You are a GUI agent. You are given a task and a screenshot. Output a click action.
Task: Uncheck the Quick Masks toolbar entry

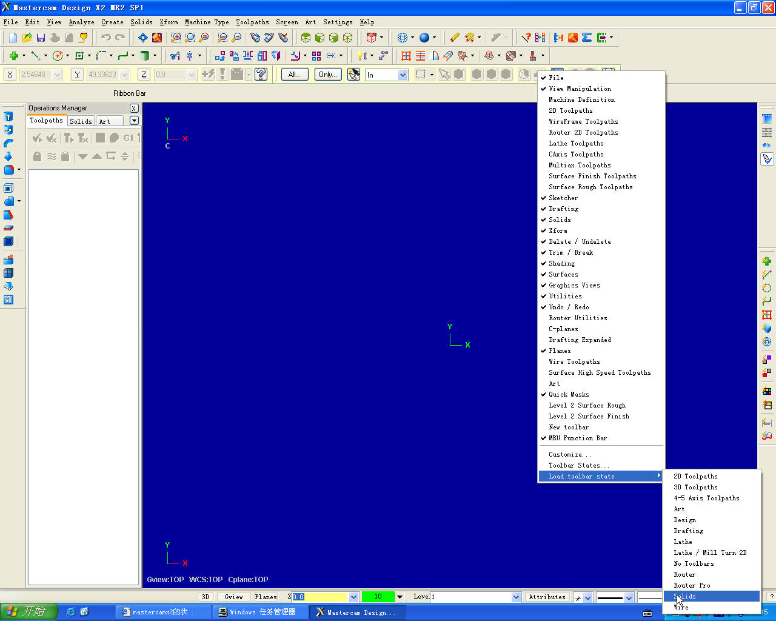click(x=601, y=394)
